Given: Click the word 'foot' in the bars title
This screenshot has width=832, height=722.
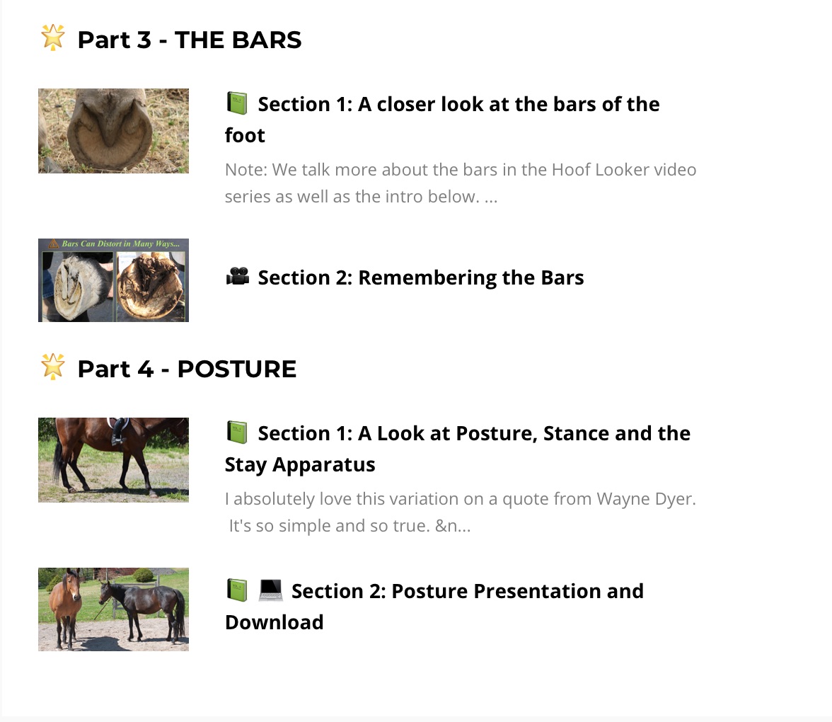Looking at the screenshot, I should click(245, 135).
